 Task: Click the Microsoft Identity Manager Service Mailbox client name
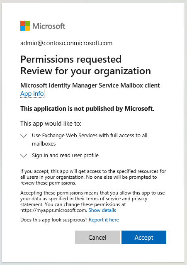click(x=90, y=85)
